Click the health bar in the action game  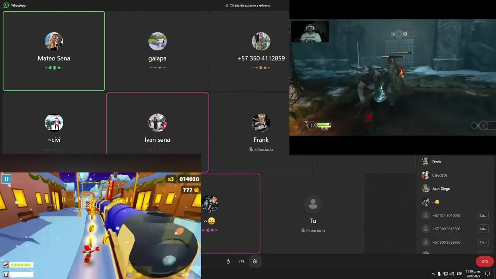tap(324, 125)
